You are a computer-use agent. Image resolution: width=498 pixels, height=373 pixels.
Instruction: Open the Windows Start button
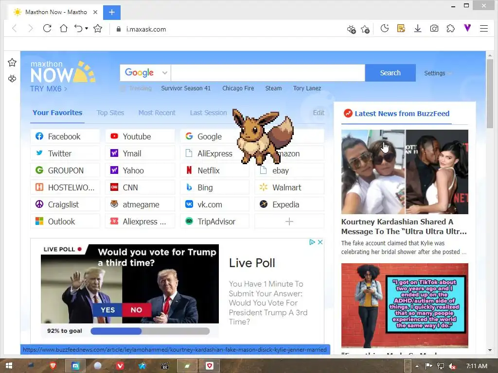click(x=9, y=366)
